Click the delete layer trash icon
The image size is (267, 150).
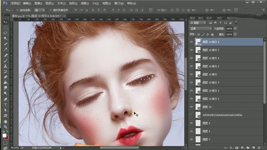(x=259, y=148)
